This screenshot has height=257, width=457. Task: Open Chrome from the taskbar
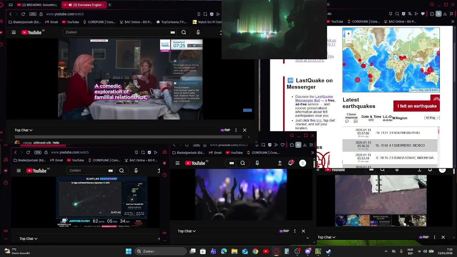[255, 251]
